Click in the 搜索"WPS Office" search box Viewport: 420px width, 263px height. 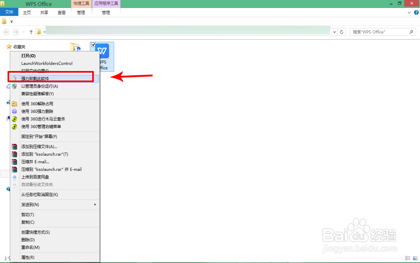pos(383,32)
